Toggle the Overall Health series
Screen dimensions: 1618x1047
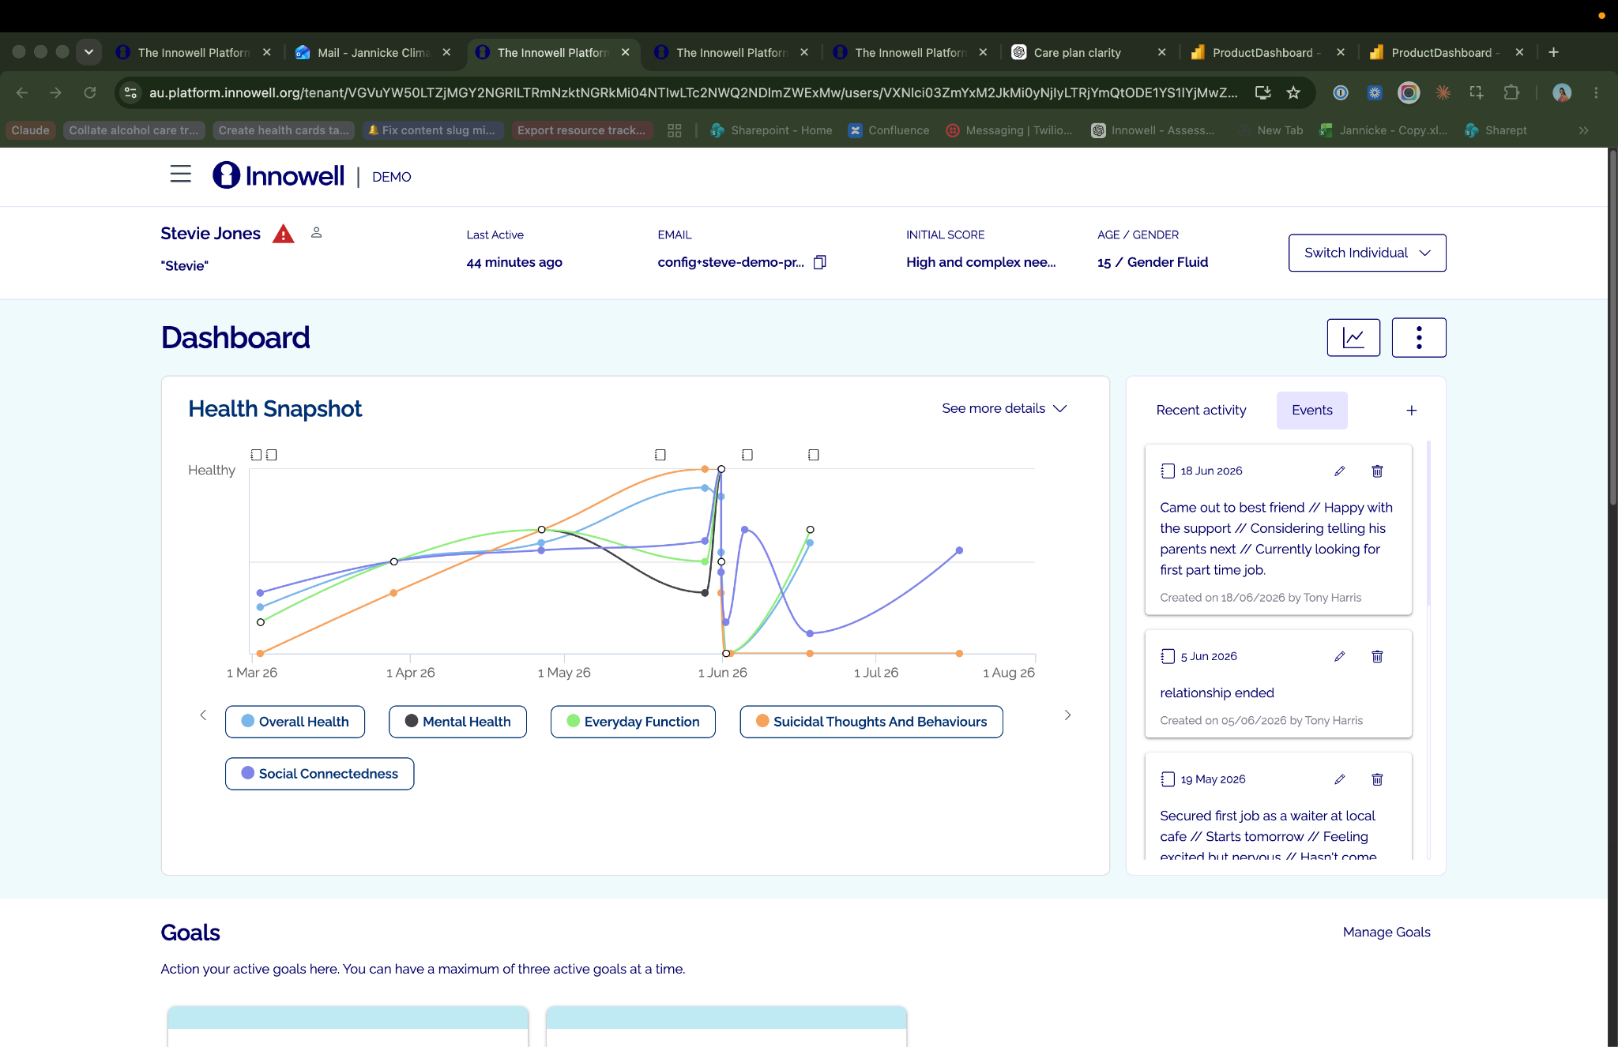tap(295, 722)
